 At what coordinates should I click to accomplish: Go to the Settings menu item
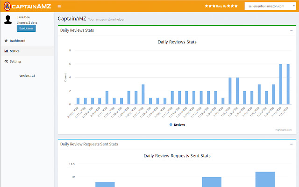tap(15, 61)
